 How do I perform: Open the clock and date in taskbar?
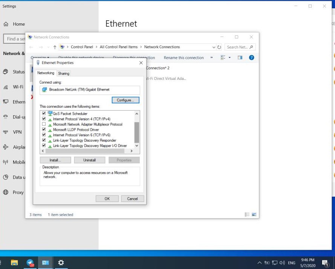[307, 263]
